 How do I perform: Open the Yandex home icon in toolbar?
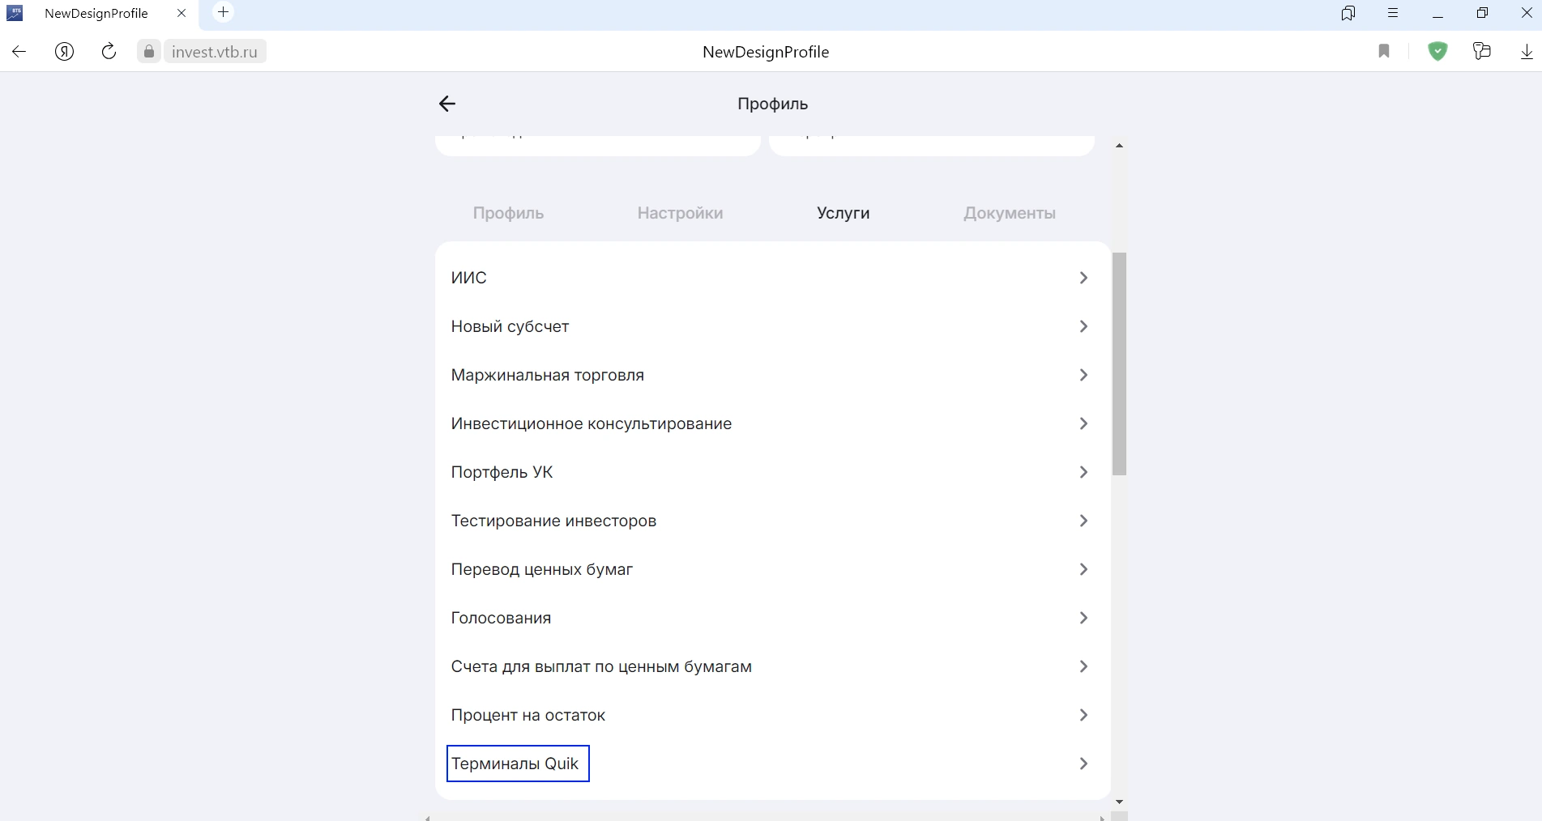(64, 52)
